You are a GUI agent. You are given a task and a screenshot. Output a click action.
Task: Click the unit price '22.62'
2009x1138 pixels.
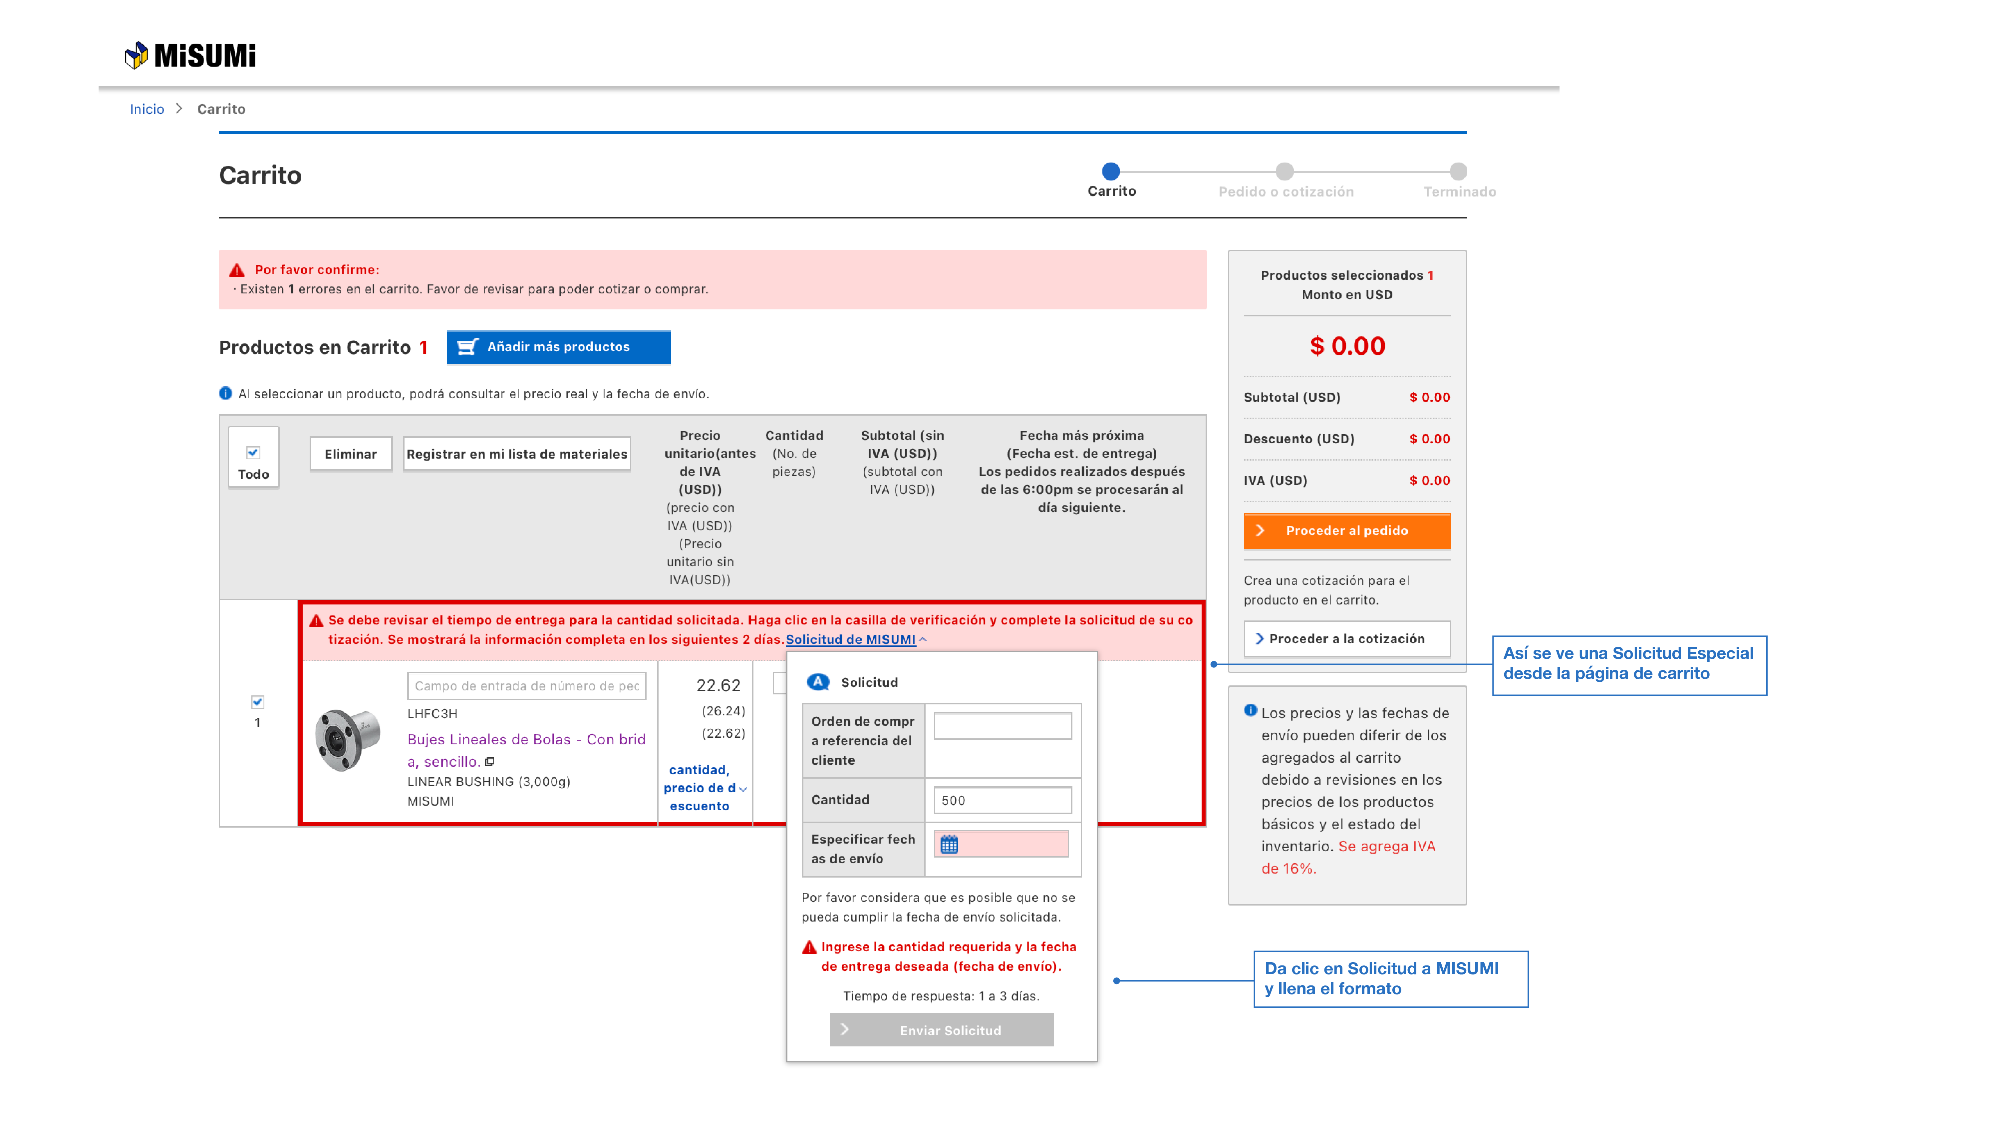(718, 685)
